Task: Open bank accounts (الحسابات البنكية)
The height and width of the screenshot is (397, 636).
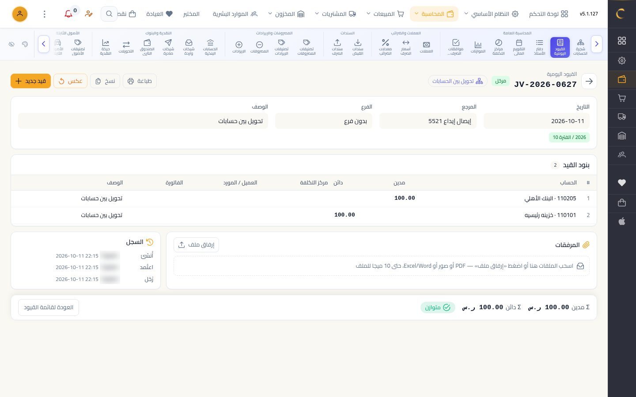Action: point(210,47)
